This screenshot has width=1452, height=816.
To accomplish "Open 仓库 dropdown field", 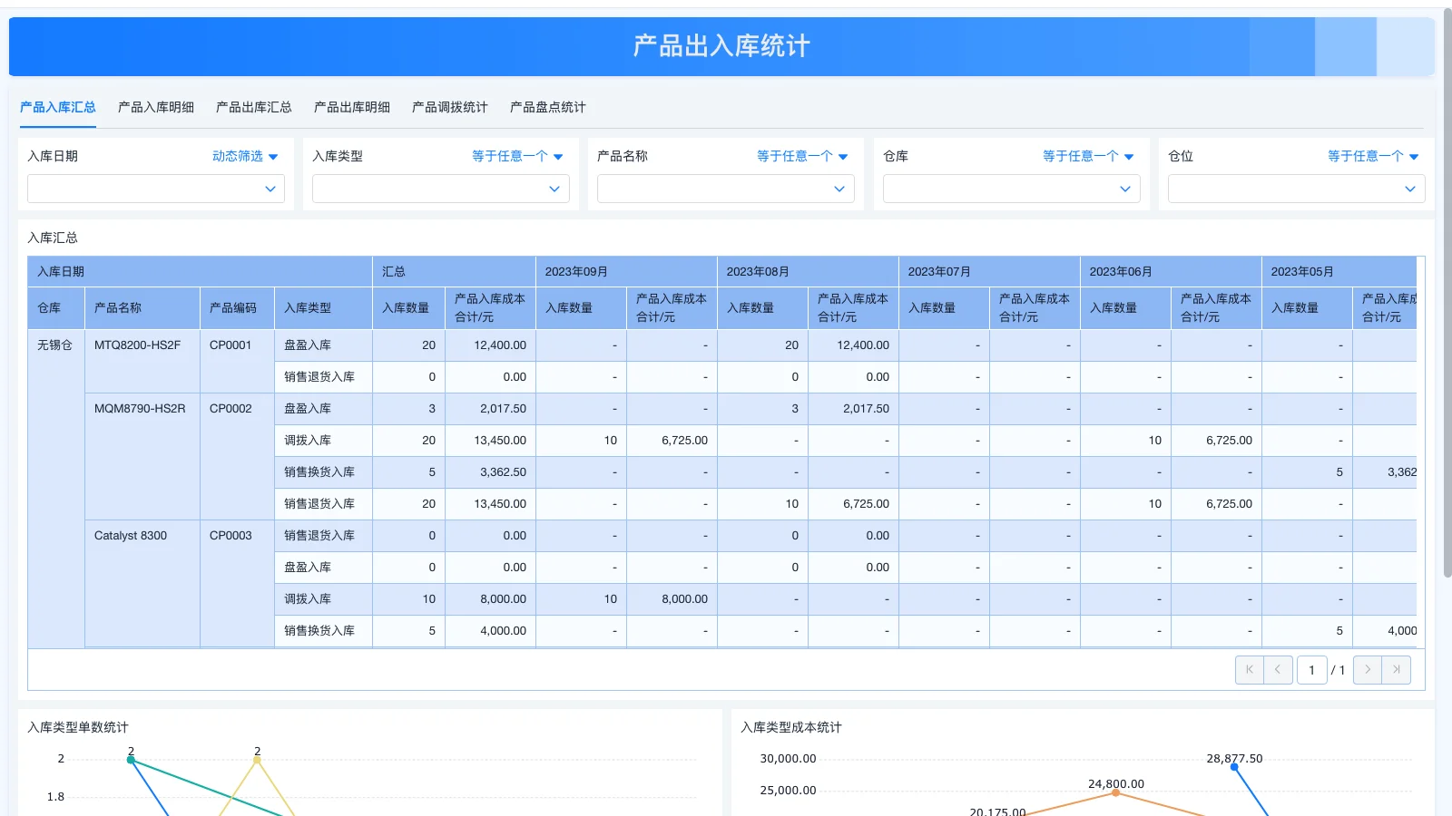I will point(1012,189).
